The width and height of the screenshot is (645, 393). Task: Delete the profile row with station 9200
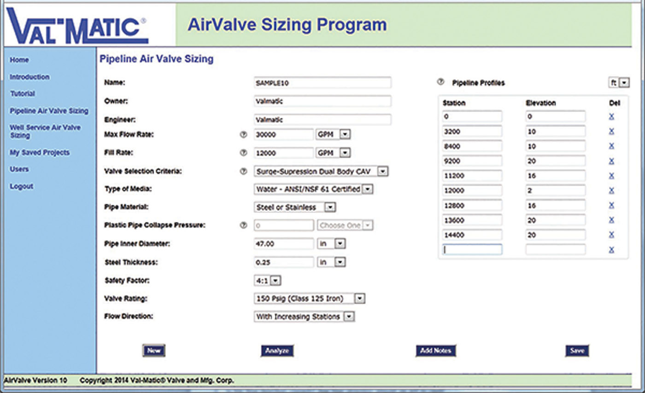point(611,161)
